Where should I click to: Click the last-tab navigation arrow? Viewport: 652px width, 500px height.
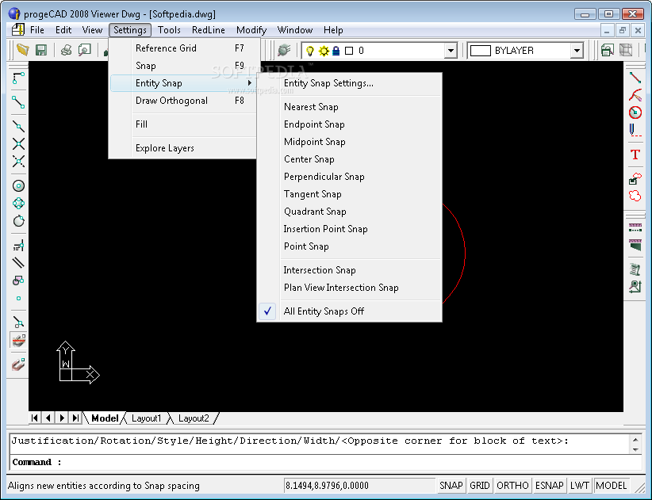[75, 418]
